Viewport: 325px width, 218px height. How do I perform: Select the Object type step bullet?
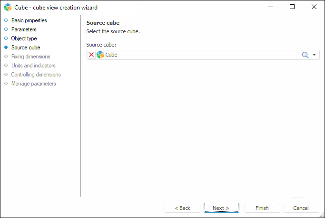(6, 38)
